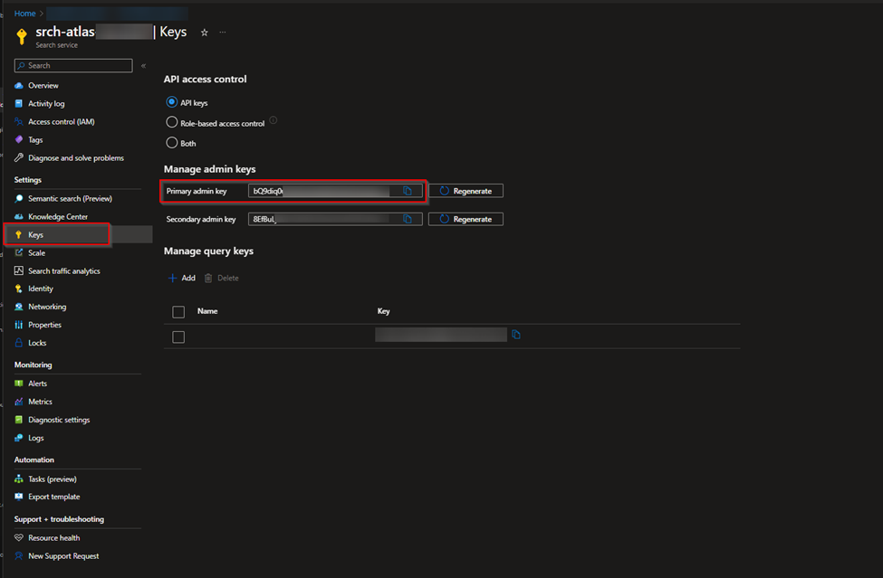The image size is (883, 578).
Task: Favorite this resource with the star icon
Action: [x=204, y=33]
